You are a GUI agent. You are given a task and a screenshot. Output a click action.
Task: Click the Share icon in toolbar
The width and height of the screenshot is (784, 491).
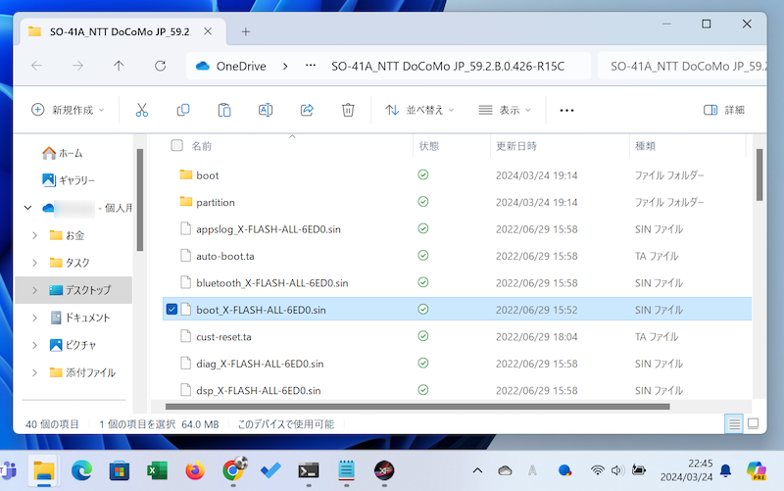click(x=306, y=110)
